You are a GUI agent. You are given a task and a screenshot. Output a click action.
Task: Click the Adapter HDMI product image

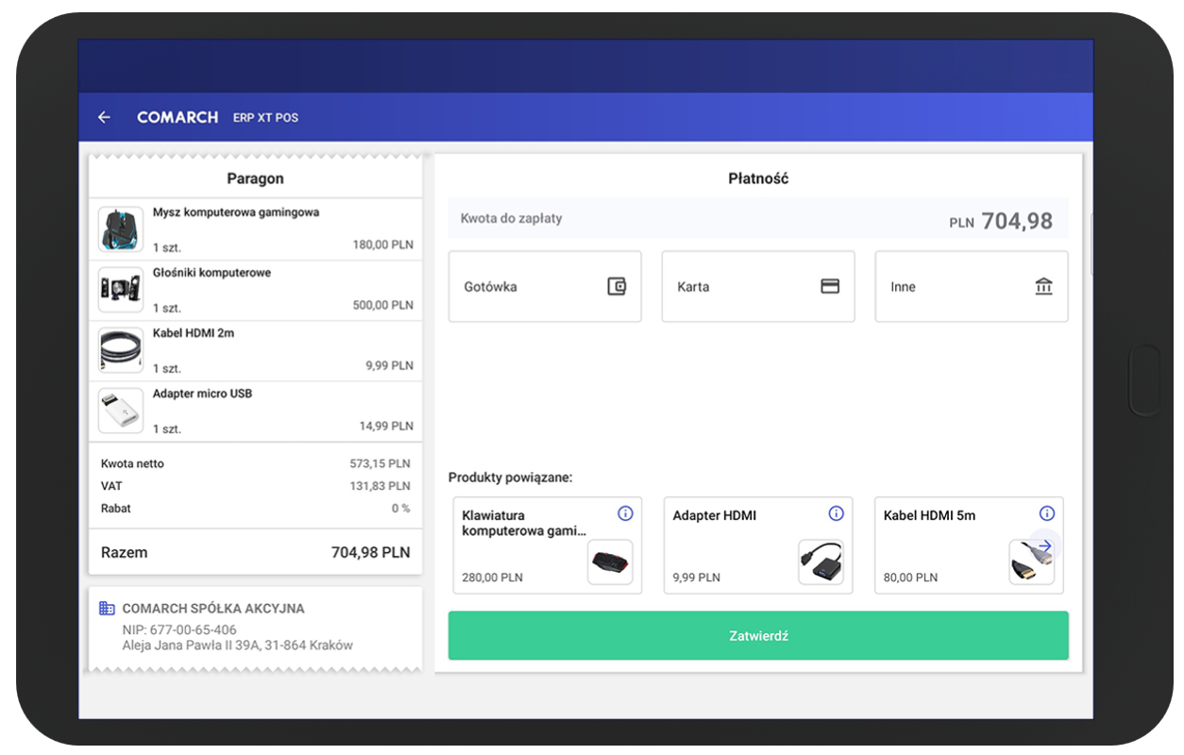click(x=820, y=562)
